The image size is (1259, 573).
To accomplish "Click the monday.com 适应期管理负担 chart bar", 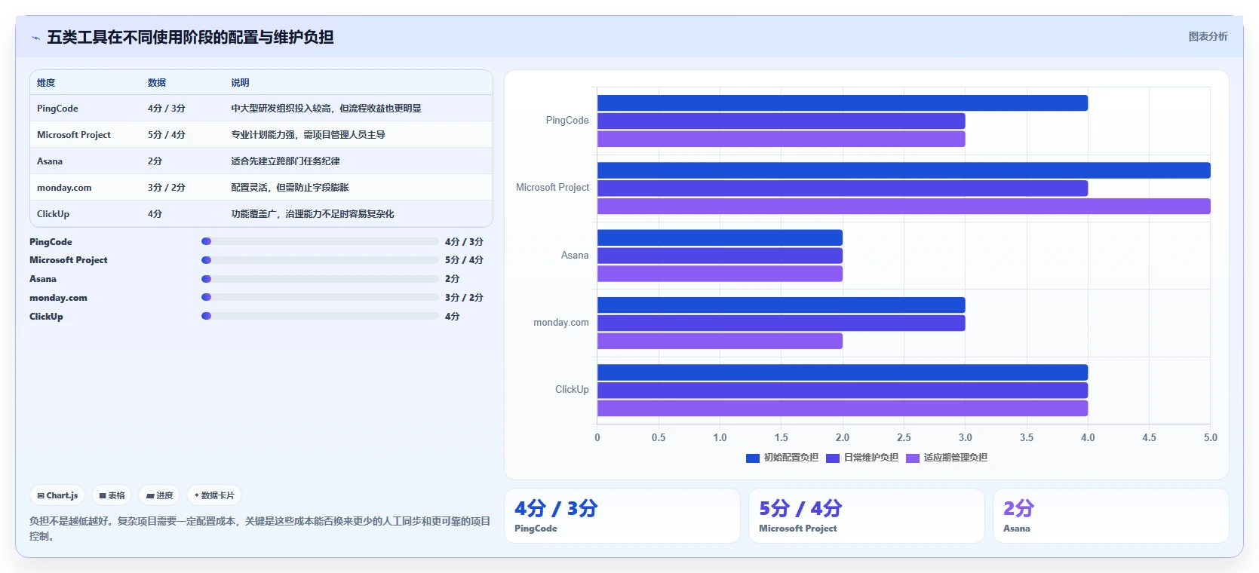I will click(x=720, y=341).
